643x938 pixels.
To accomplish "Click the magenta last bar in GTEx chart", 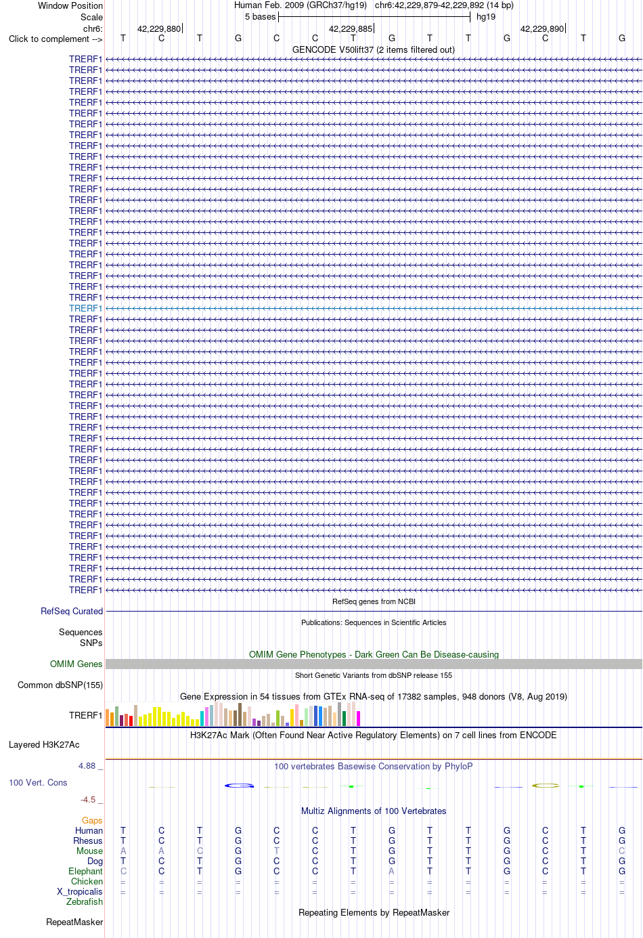I will 359,718.
